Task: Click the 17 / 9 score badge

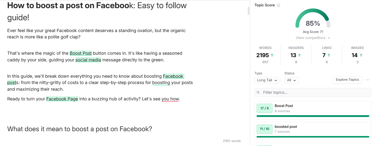Action: point(264,108)
